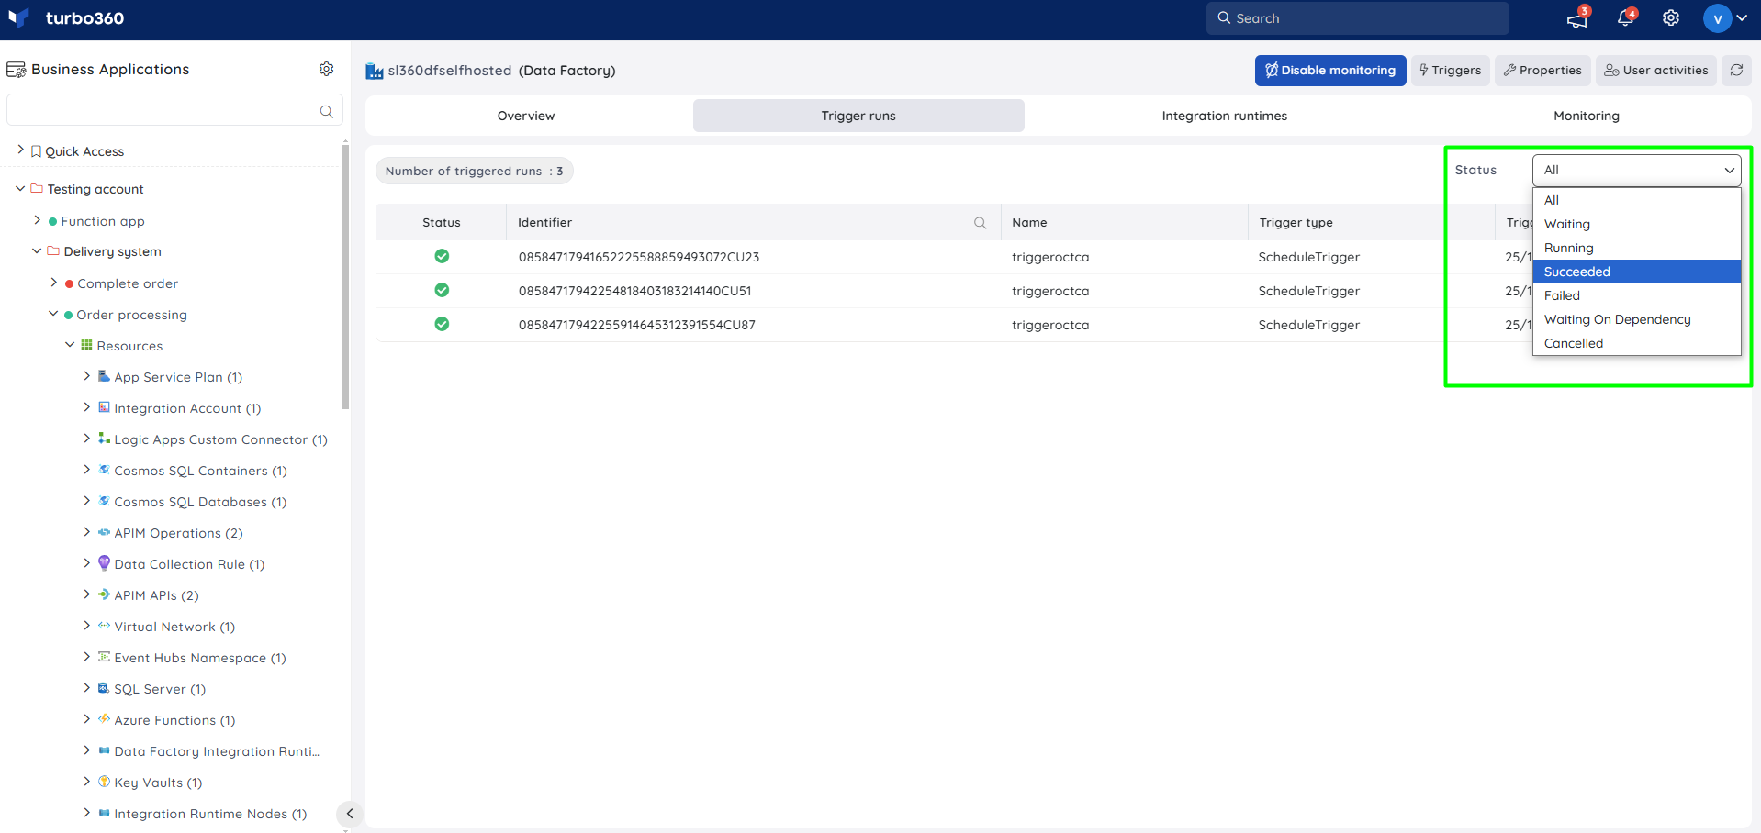Open the notifications bell icon
This screenshot has height=833, width=1761.
[x=1625, y=18]
